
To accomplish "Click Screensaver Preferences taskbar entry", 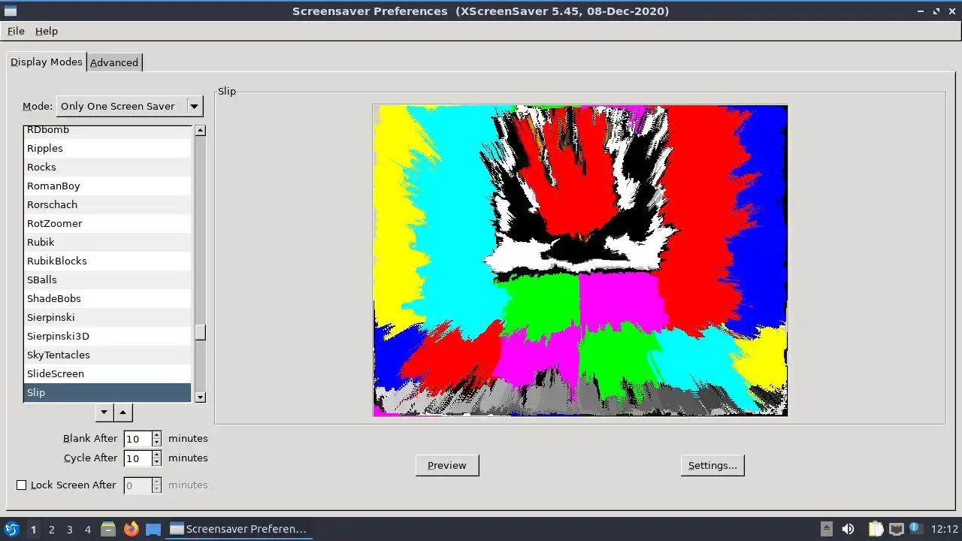I will point(238,529).
